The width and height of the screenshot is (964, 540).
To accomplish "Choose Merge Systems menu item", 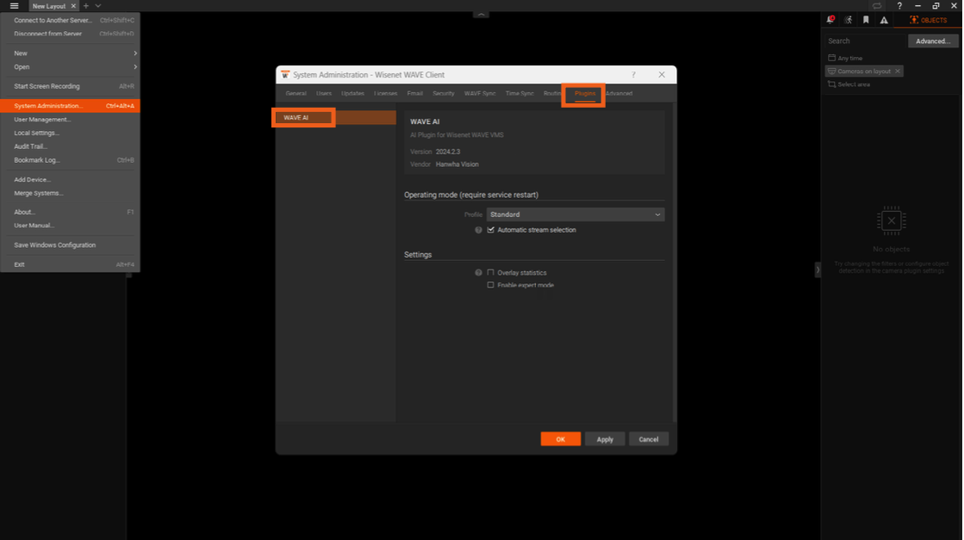I will (70, 194).
